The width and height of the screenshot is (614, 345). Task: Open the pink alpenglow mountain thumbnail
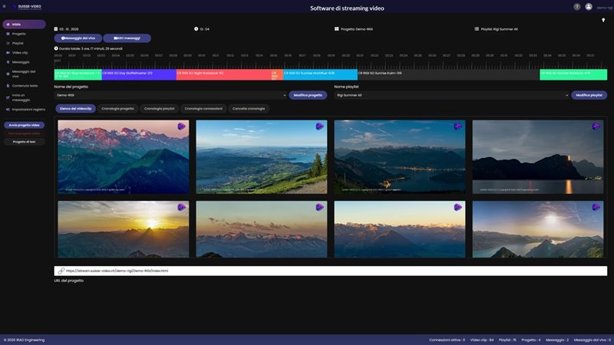coord(124,157)
